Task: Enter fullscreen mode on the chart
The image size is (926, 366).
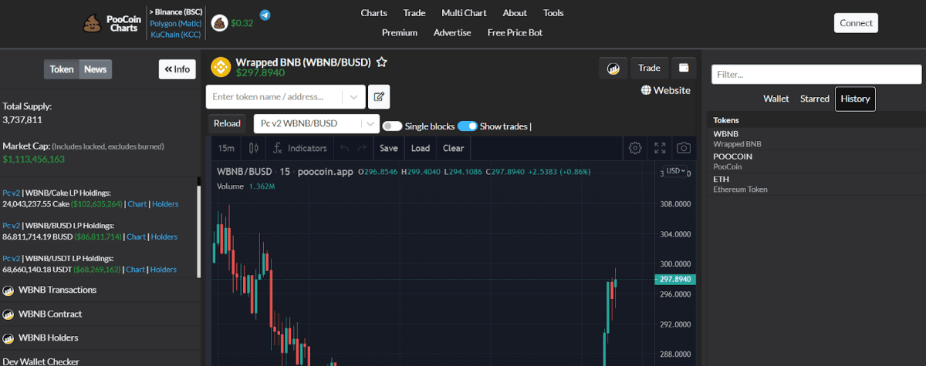Action: click(x=660, y=148)
